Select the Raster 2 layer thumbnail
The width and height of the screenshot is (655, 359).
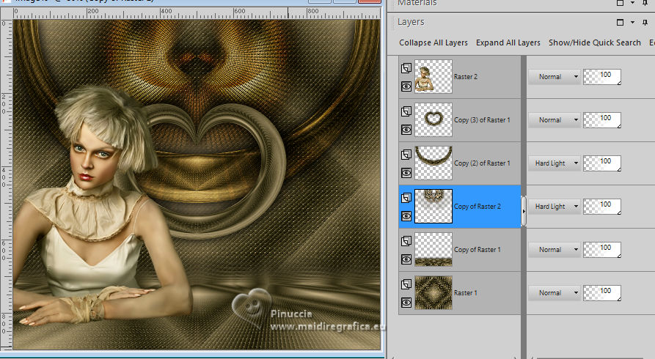433,76
